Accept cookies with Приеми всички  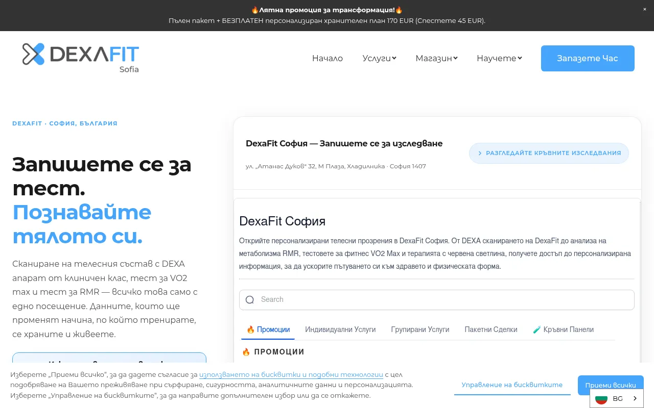611,385
